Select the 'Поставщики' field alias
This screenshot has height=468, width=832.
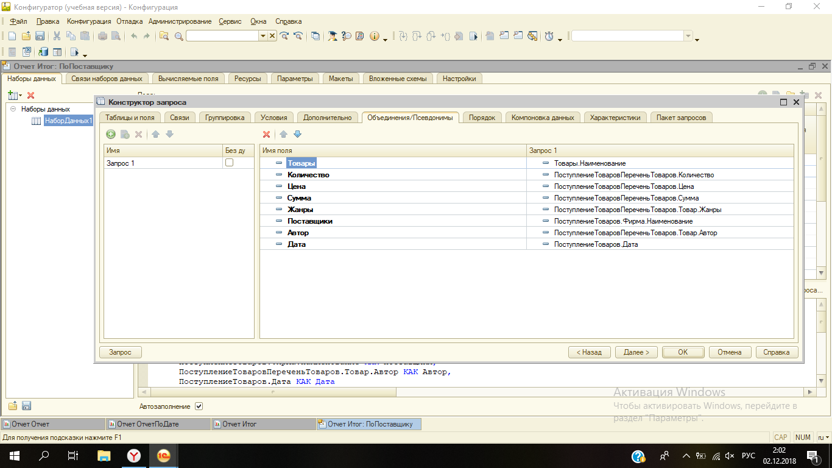[x=310, y=221]
